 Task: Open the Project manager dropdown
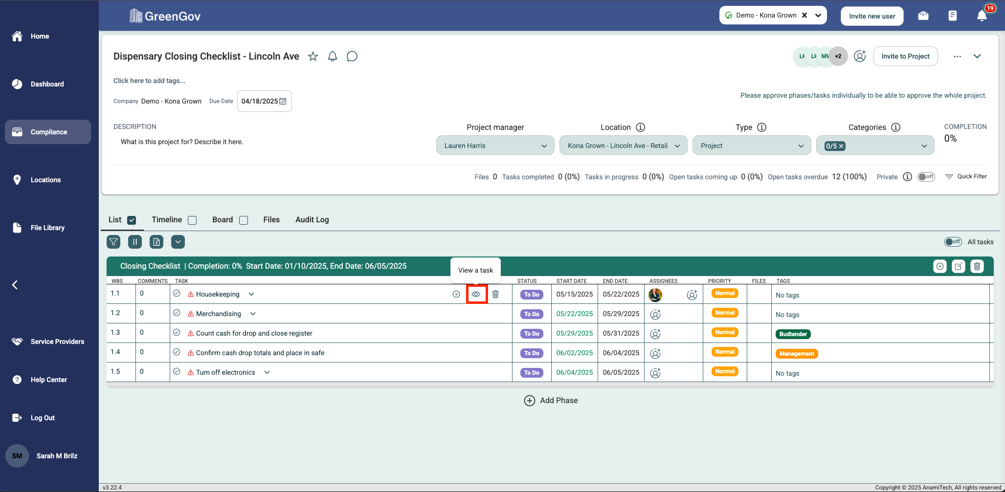coord(495,146)
